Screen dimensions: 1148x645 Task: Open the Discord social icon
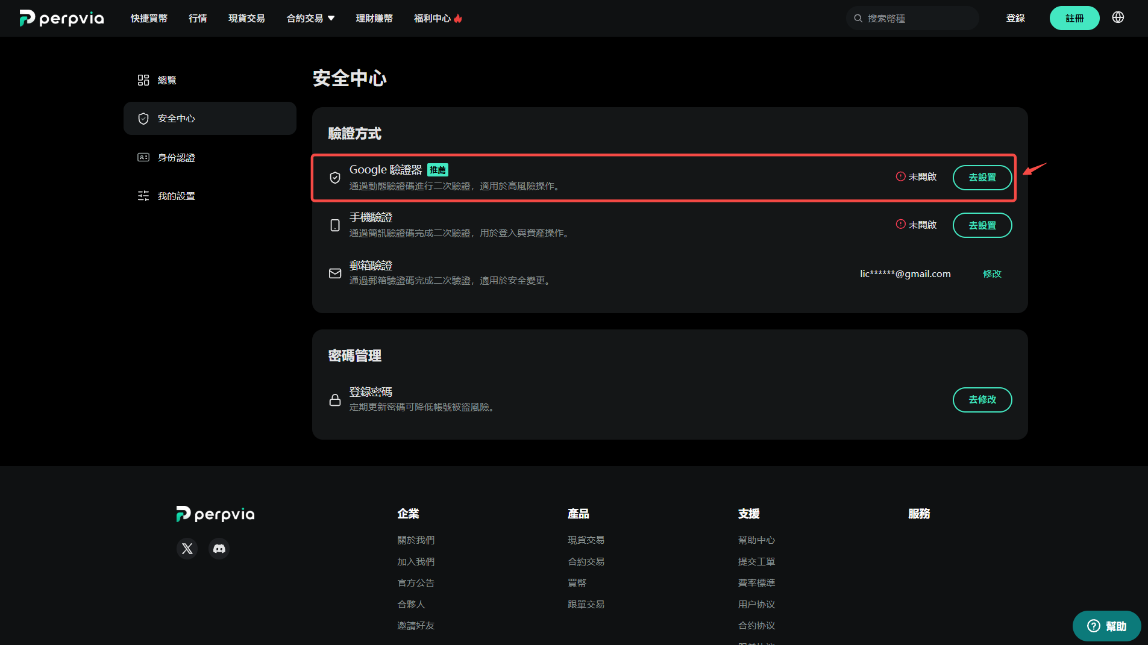219,549
